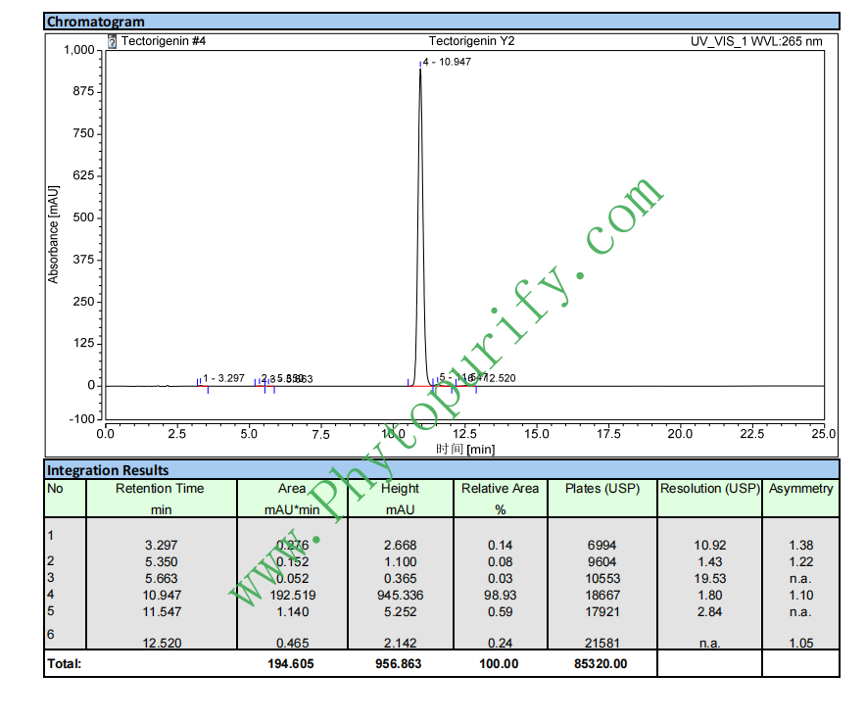Select the Plates (USP) column header
866x721 pixels.
pyautogui.click(x=601, y=488)
